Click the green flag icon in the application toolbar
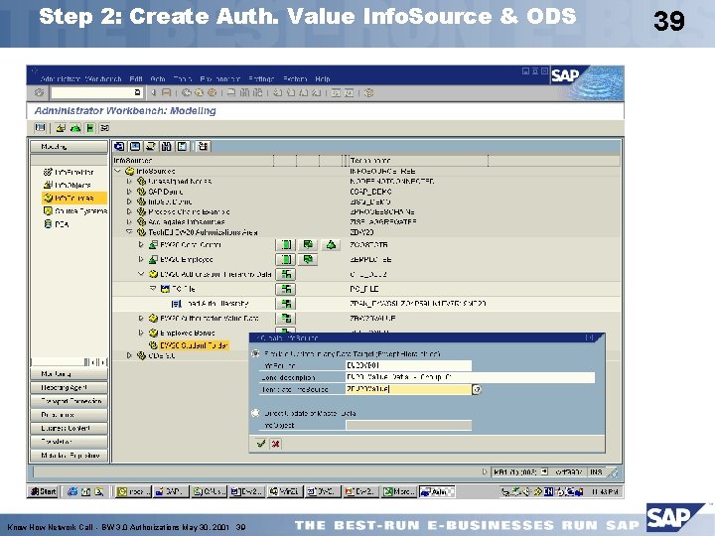Viewport: 715px width, 536px height. click(x=90, y=128)
